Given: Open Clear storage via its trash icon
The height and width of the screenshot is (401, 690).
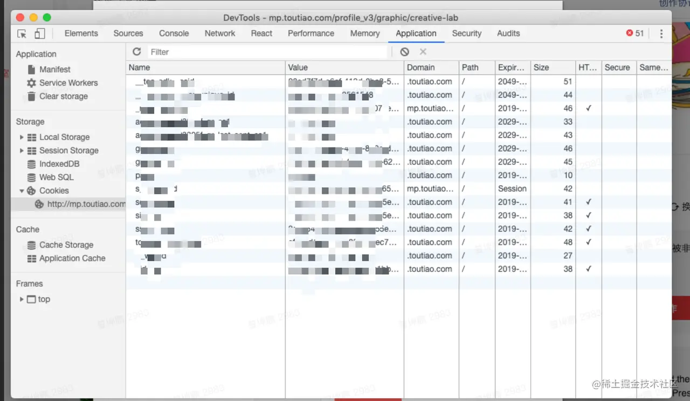Looking at the screenshot, I should click(32, 96).
